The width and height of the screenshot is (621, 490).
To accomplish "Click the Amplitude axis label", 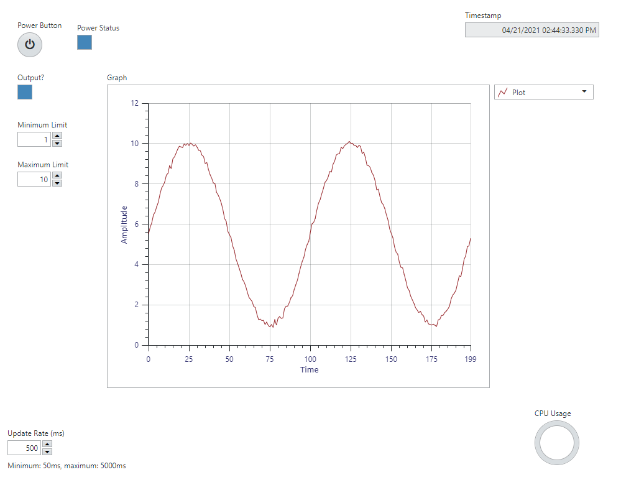I will (x=123, y=223).
